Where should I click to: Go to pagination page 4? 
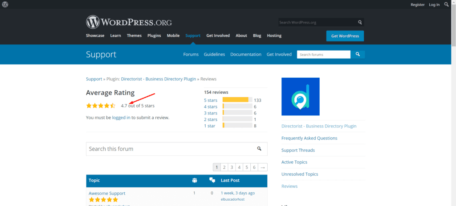pos(239,167)
